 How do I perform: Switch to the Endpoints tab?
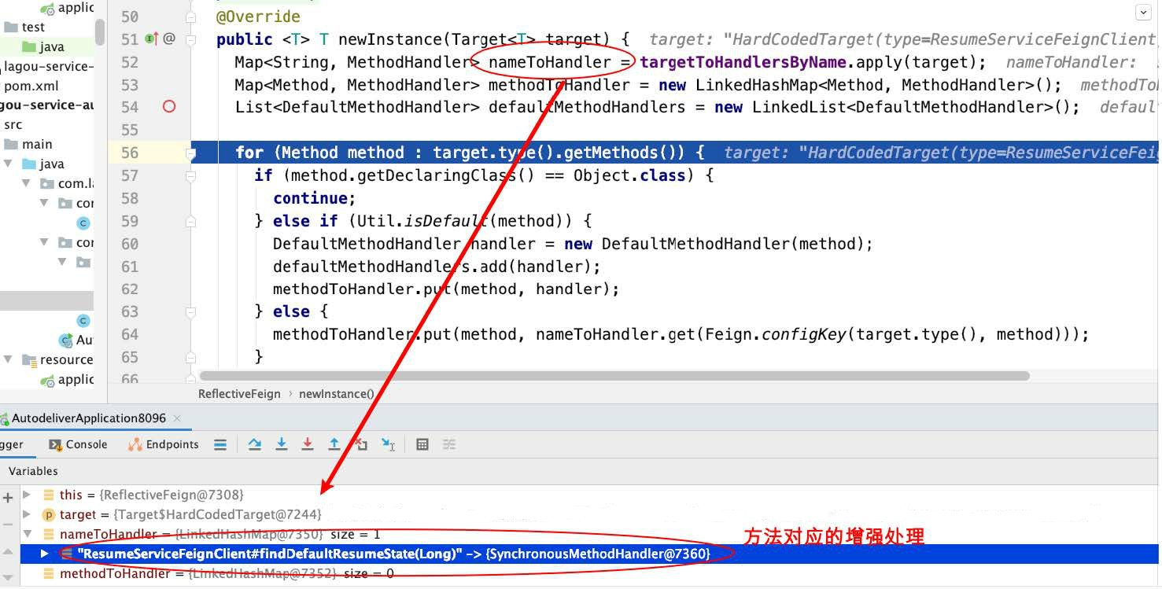164,444
